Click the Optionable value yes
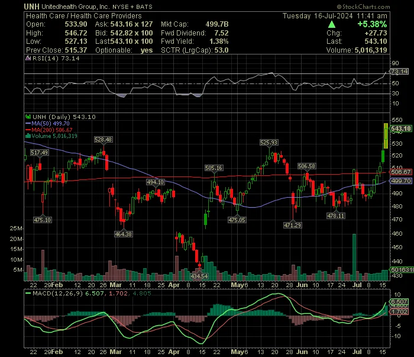This screenshot has height=357, width=414. click(x=147, y=50)
